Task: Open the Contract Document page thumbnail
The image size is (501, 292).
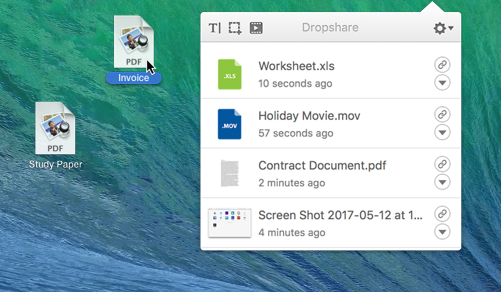Action: pyautogui.click(x=229, y=173)
